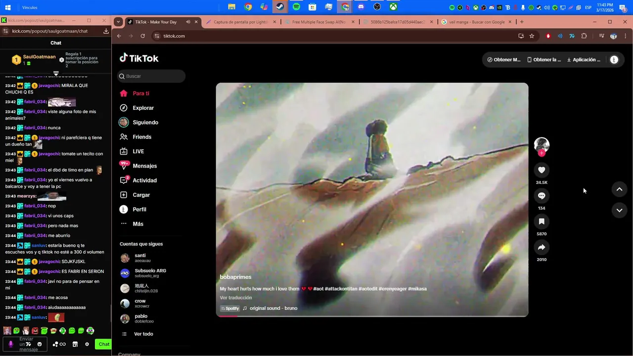Click the purple microphone in chat input

[11, 344]
